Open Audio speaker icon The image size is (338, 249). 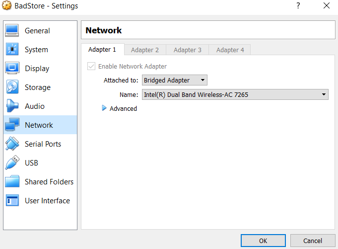tap(12, 106)
